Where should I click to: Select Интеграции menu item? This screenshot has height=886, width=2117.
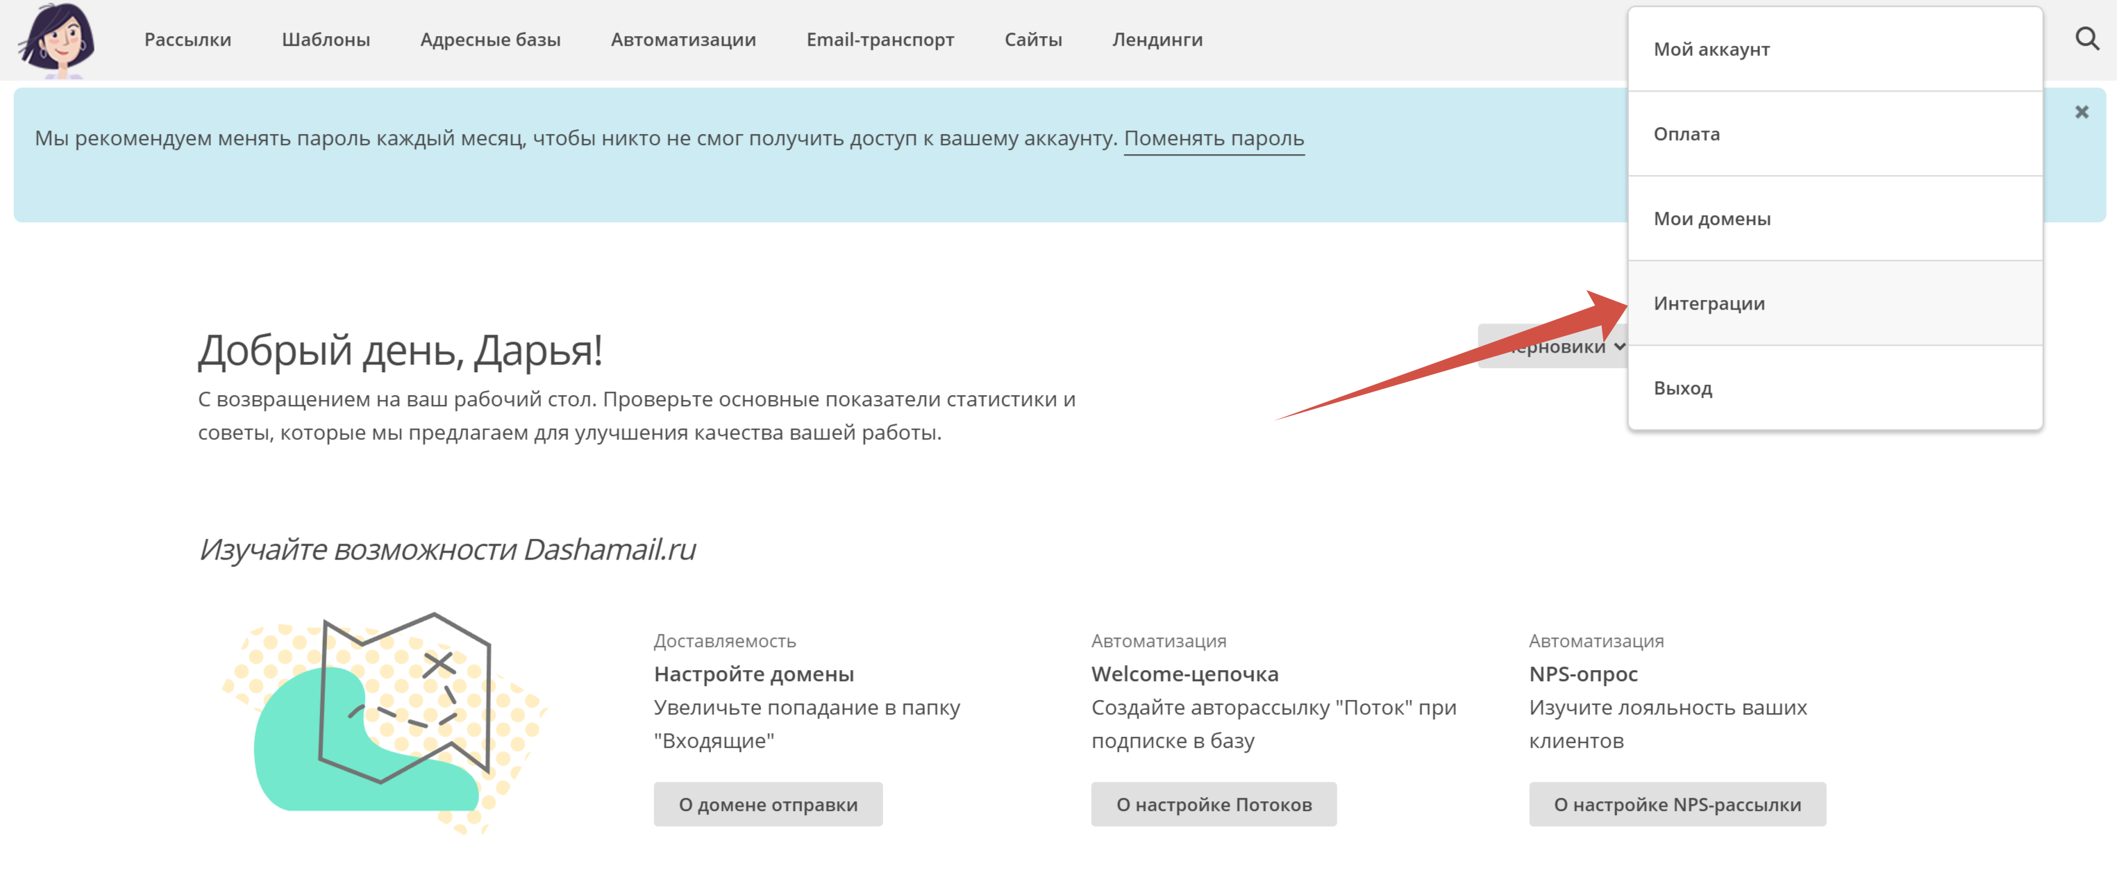tap(1709, 303)
